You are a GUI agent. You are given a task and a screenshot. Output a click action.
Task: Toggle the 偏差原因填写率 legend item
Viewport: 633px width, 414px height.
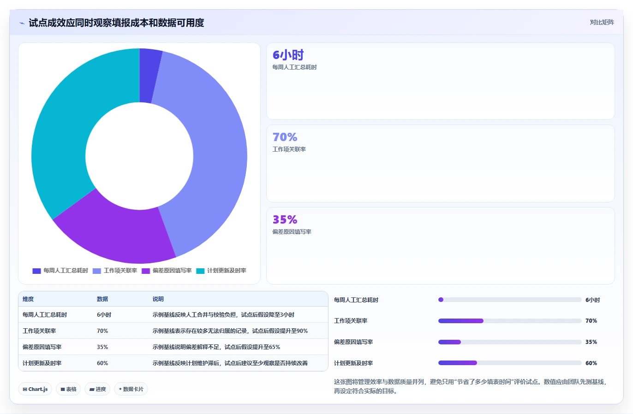[167, 271]
